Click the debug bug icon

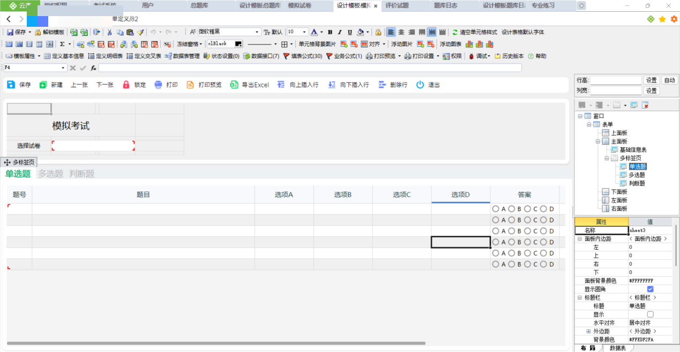(472, 56)
